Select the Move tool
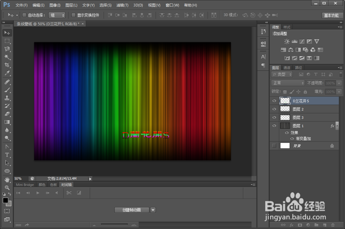This screenshot has height=229, width=345. pyautogui.click(x=7, y=33)
